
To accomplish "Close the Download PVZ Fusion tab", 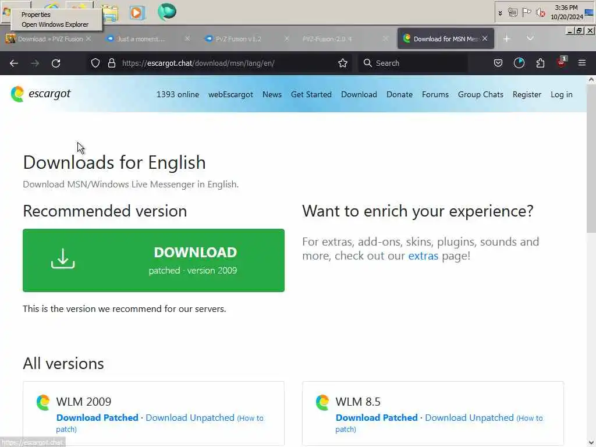I will (88, 39).
